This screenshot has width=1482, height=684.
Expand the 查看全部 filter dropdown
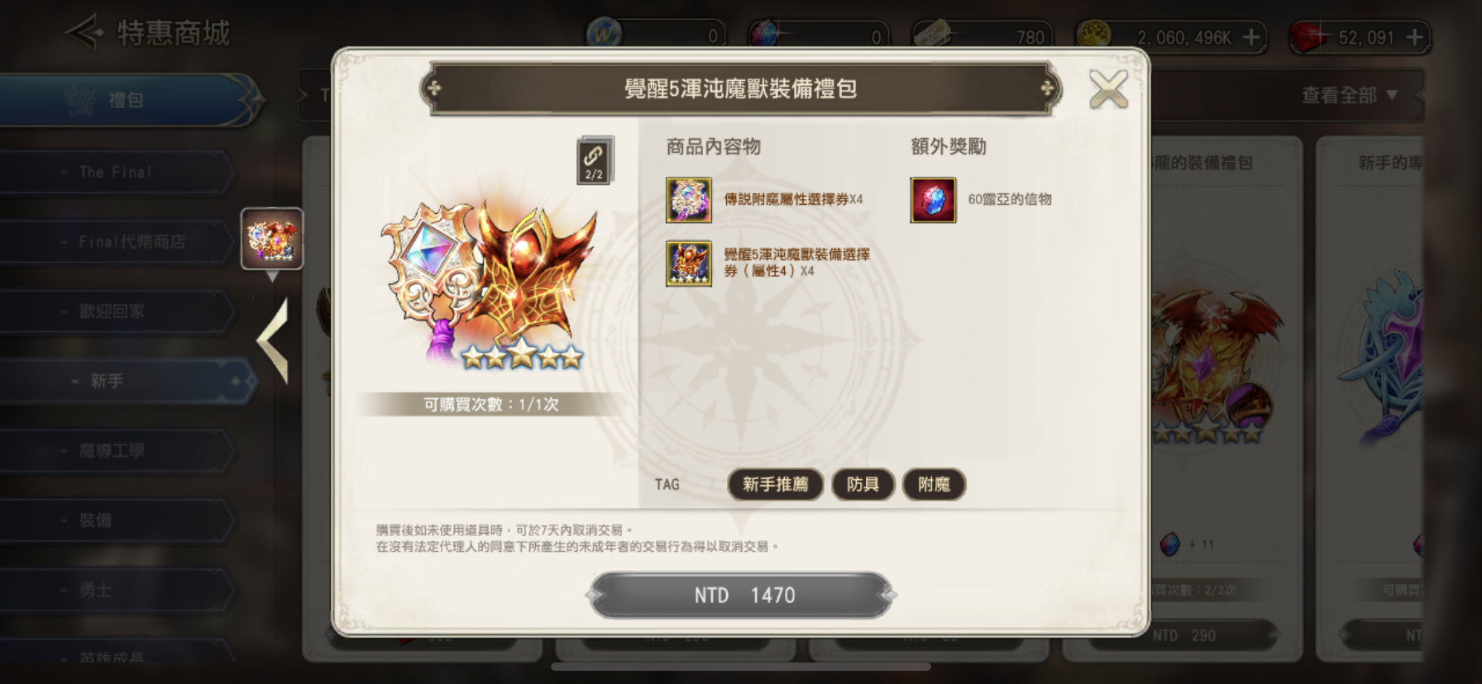(x=1350, y=96)
